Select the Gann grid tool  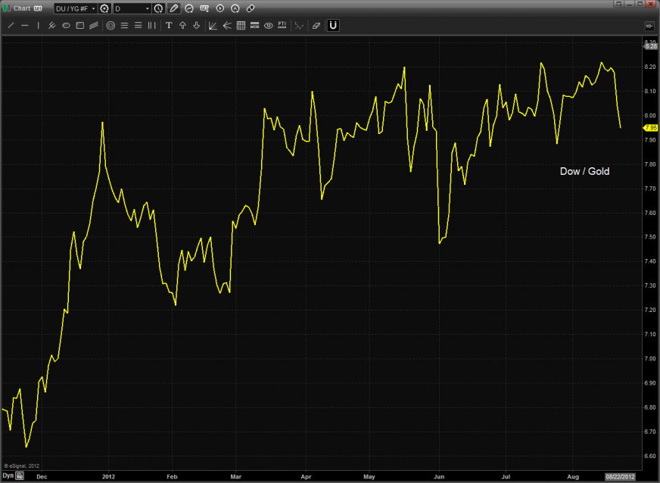click(241, 26)
